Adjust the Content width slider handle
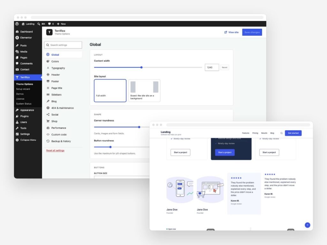 [141, 67]
